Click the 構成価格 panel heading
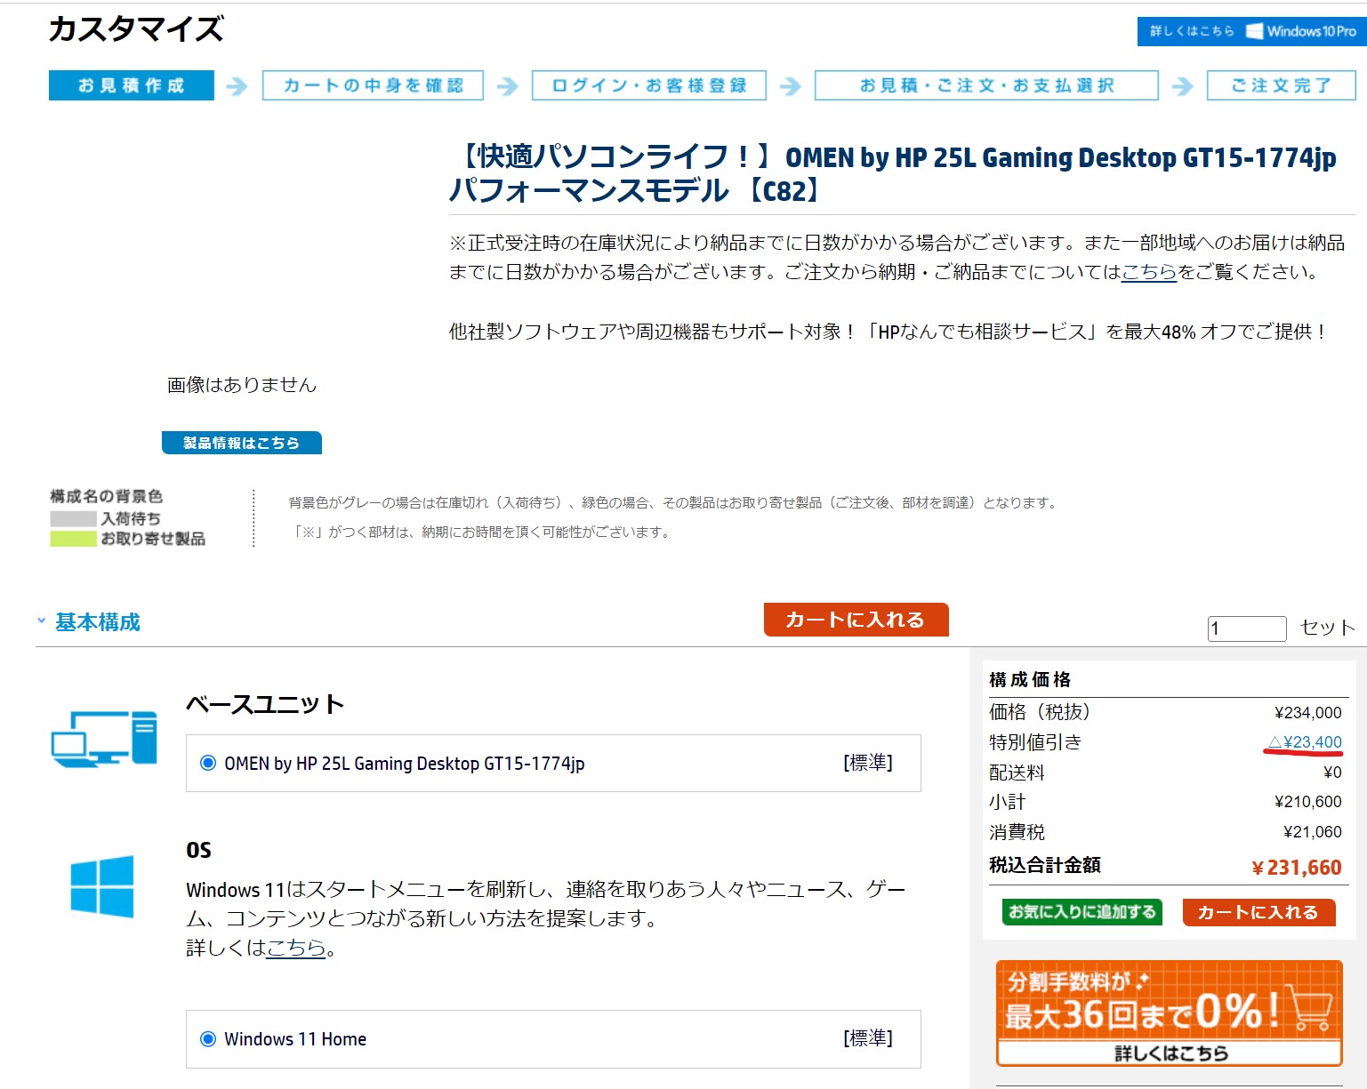1367x1089 pixels. click(x=1030, y=680)
